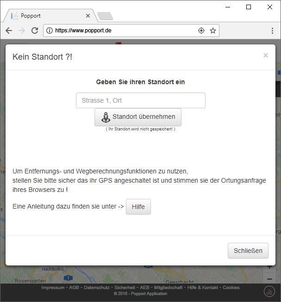Click the Schließen button
Image resolution: width=281 pixels, height=302 pixels.
[x=248, y=251]
